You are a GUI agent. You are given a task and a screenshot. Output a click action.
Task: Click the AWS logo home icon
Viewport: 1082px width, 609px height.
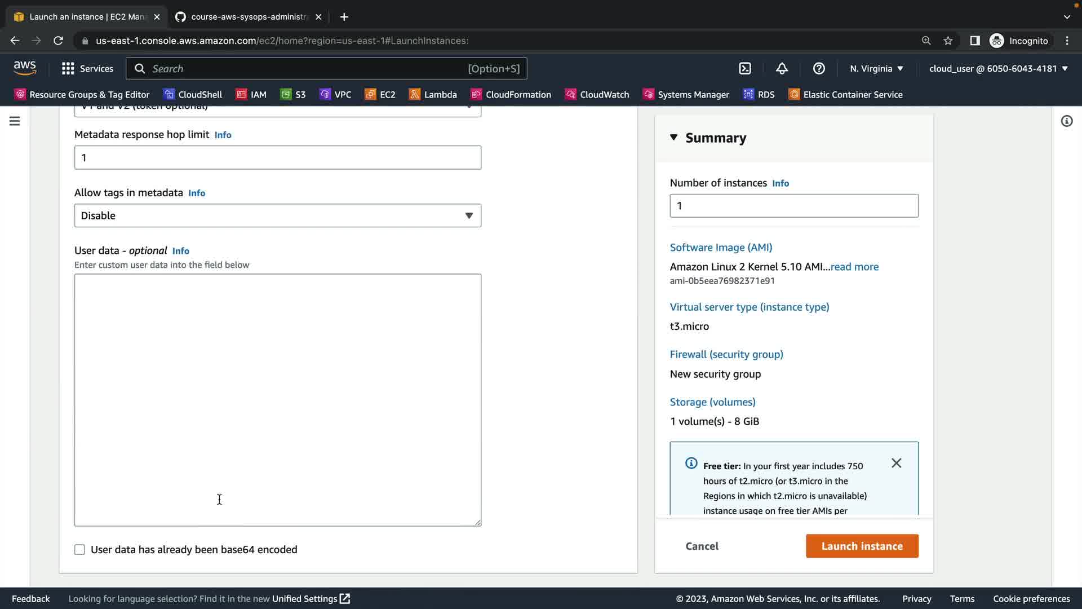pyautogui.click(x=25, y=68)
